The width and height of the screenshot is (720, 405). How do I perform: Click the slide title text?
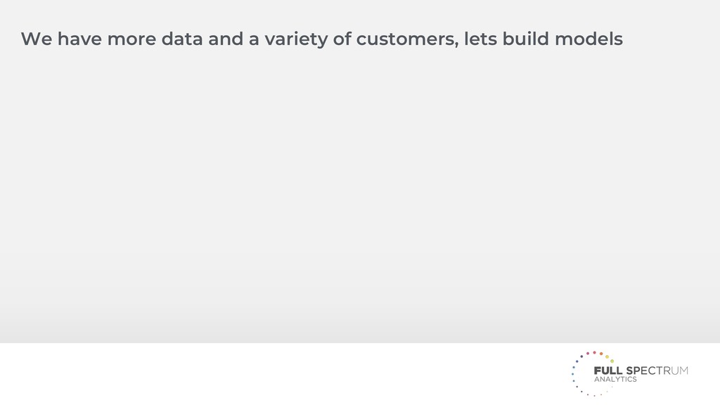coord(321,39)
